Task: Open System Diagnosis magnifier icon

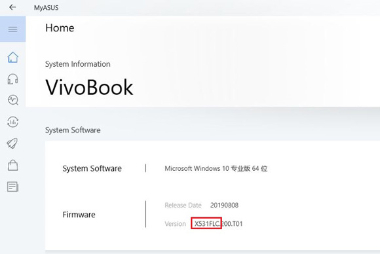Action: (13, 100)
